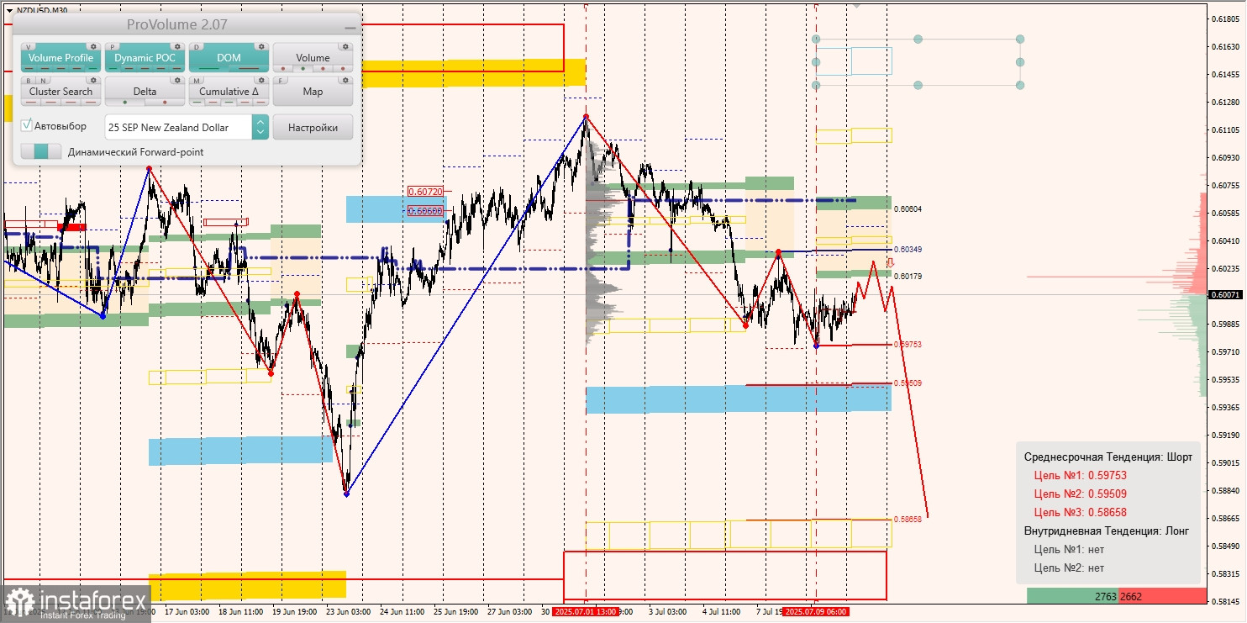Select the green dot mode under Volume
This screenshot has width=1247, height=623.
pyautogui.click(x=303, y=68)
